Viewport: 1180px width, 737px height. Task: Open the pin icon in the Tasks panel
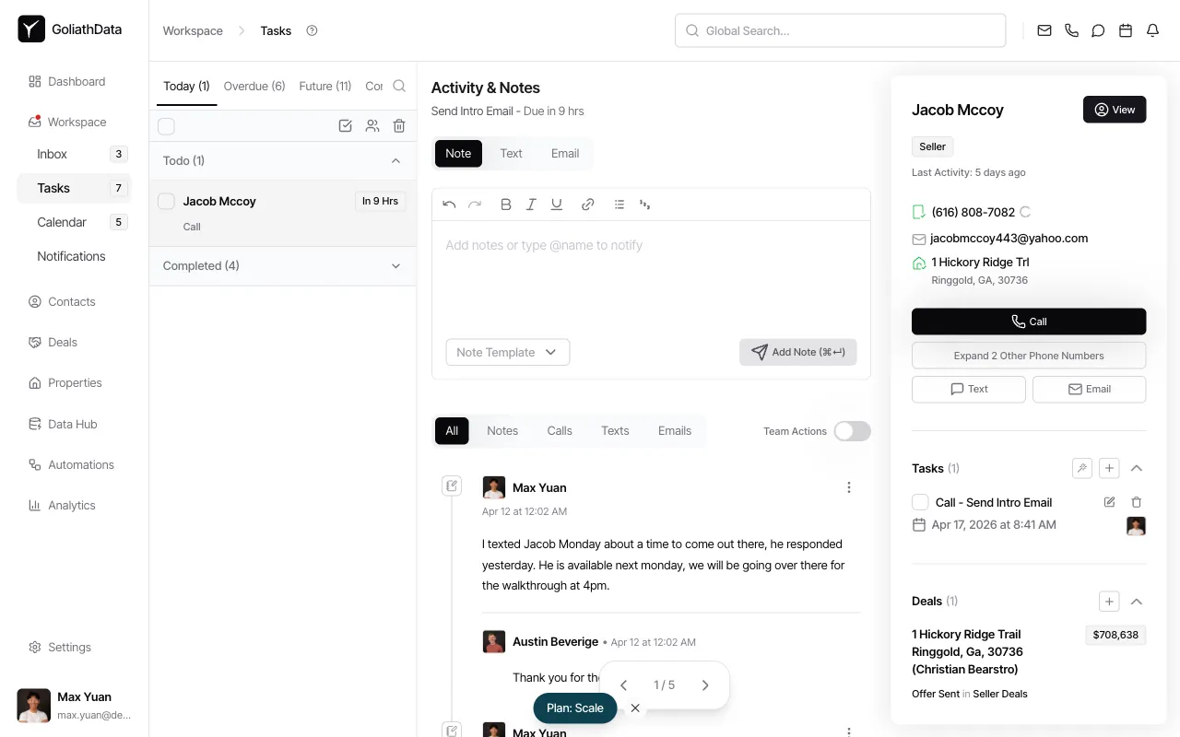1081,468
